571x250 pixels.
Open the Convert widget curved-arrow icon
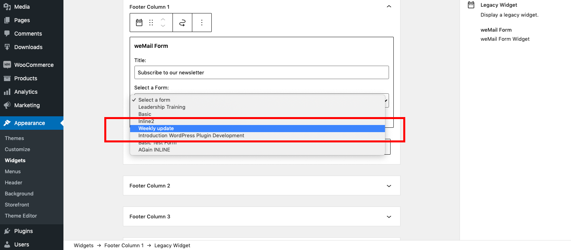coord(182,23)
